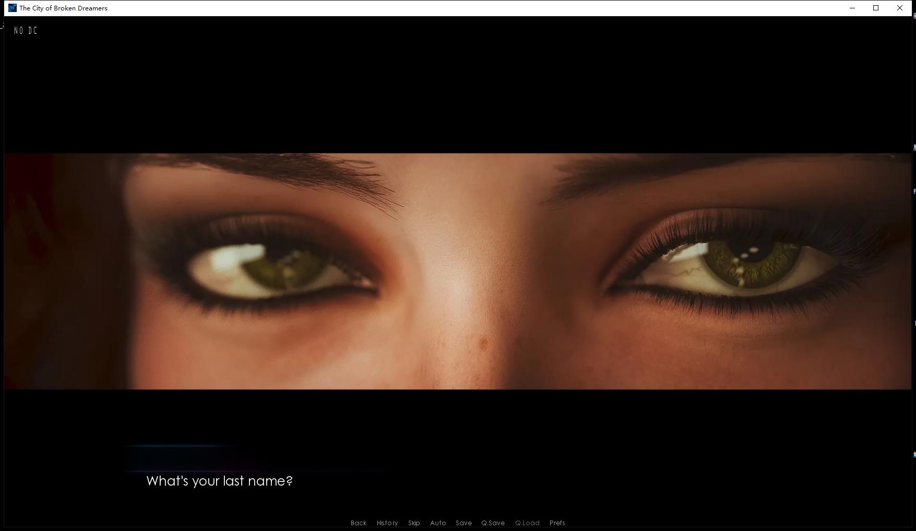This screenshot has width=916, height=531.
Task: Click The City of Broken Dreamers app icon
Action: tap(13, 8)
